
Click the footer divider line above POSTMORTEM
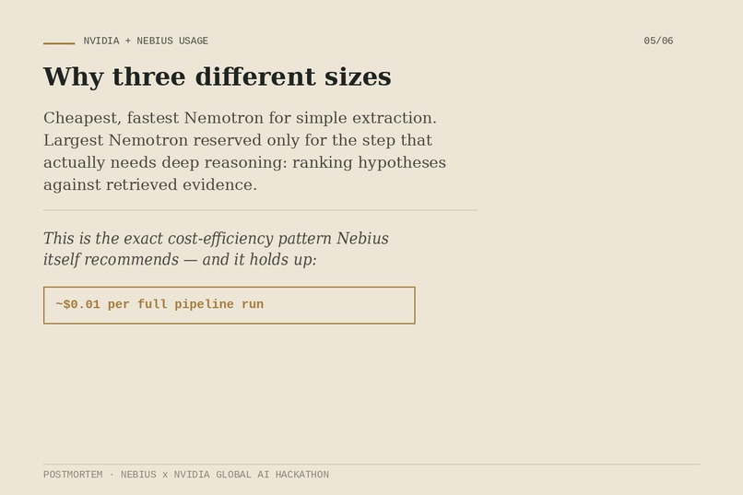click(371, 465)
